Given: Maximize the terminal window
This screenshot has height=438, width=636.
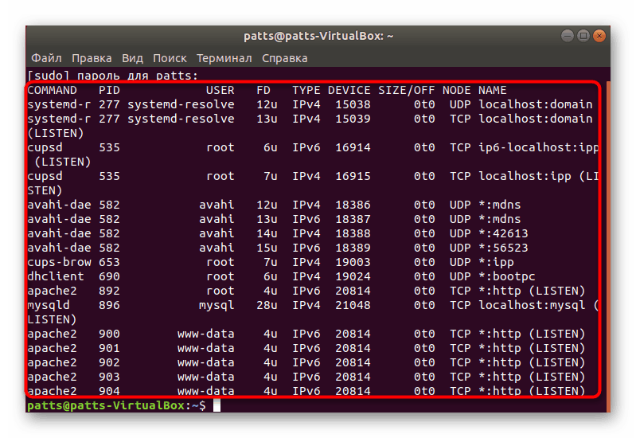Looking at the screenshot, I should (583, 36).
